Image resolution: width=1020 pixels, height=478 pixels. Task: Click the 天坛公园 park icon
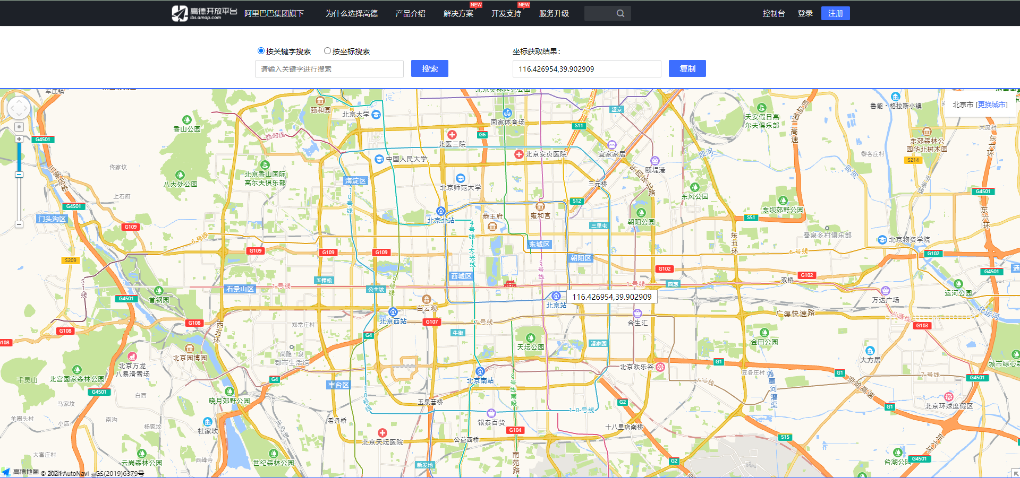coord(530,338)
